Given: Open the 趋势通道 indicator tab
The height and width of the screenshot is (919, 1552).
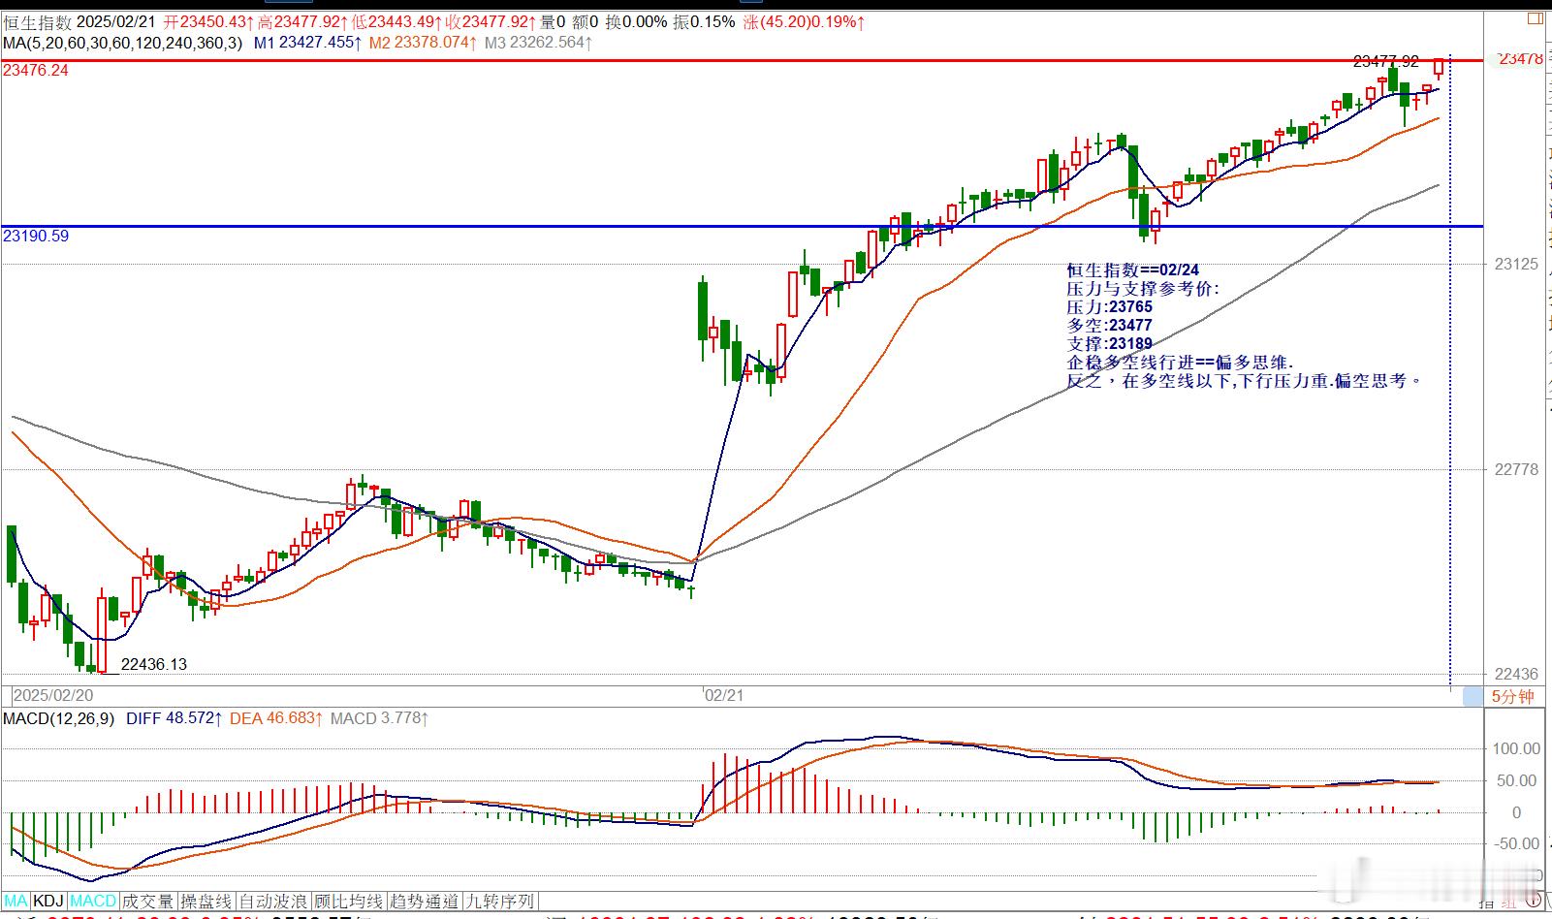Looking at the screenshot, I should (x=423, y=901).
